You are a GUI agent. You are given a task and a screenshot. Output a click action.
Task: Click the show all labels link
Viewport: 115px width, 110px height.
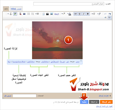(x=8, y=96)
